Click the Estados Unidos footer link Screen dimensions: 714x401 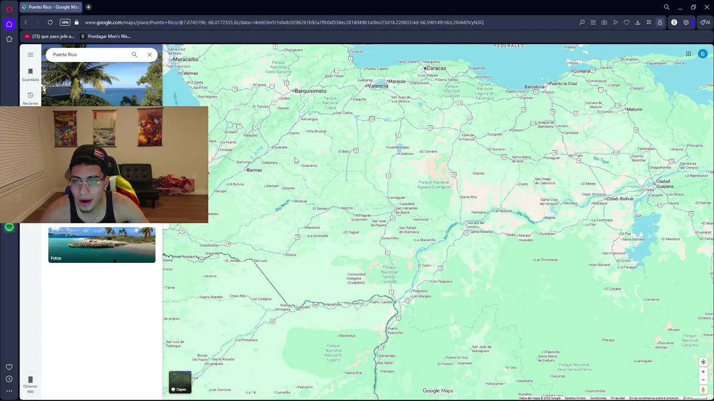575,398
